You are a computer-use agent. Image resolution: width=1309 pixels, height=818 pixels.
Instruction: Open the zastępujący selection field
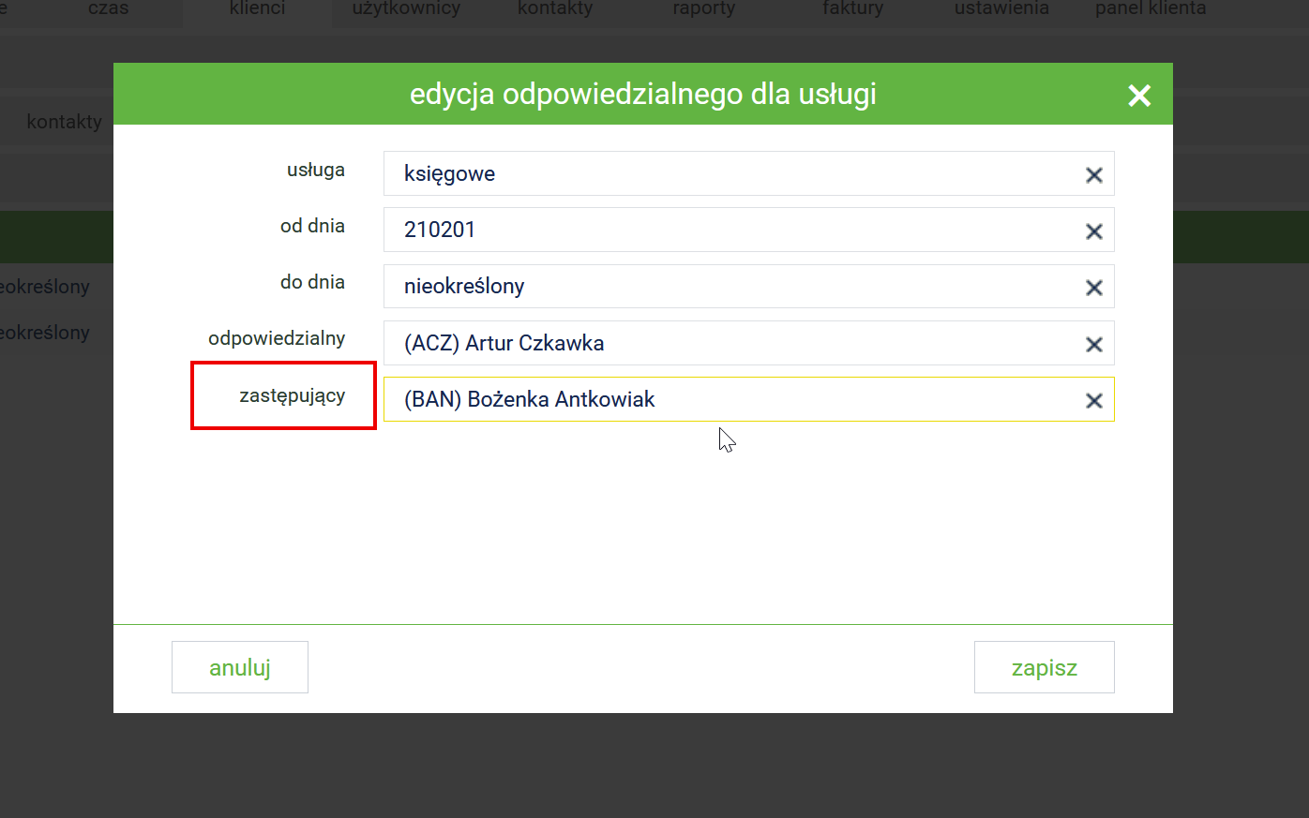[731, 400]
